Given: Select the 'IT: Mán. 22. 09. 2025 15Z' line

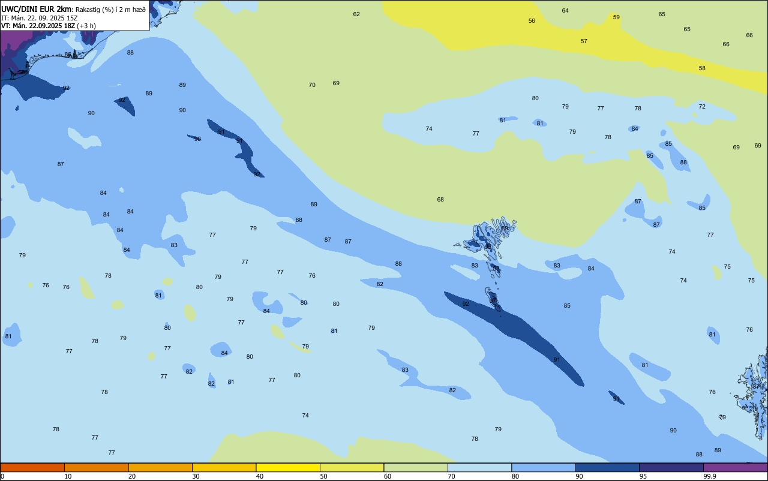Looking at the screenshot, I should click(40, 18).
